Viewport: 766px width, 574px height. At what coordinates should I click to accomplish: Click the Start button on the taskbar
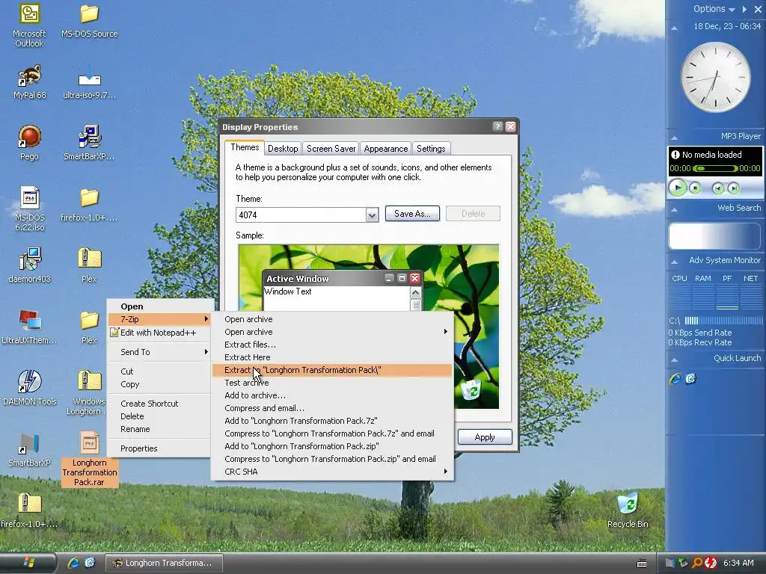pos(28,563)
